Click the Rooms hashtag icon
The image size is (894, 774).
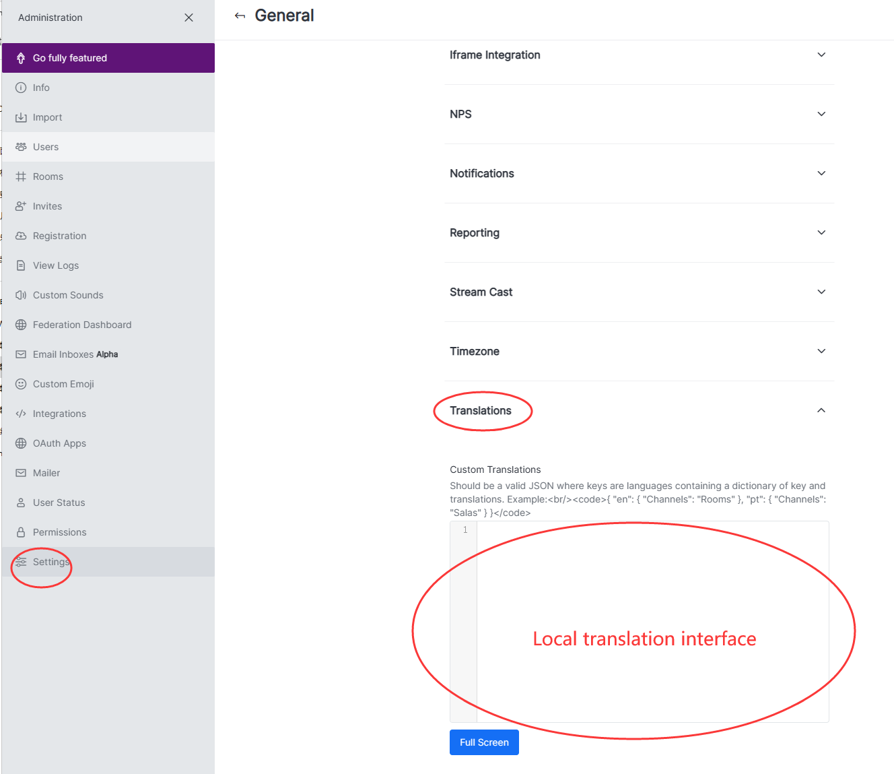coord(21,176)
